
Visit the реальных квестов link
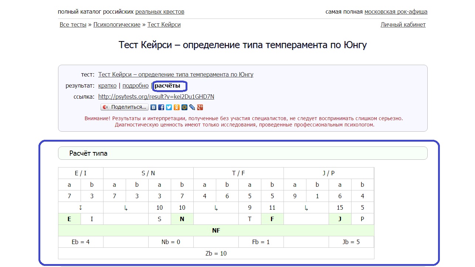pos(160,12)
